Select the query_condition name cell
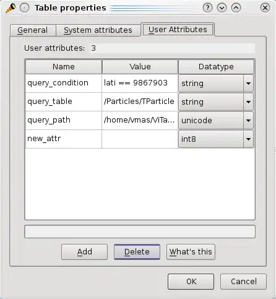This screenshot has height=299, width=276. [x=64, y=83]
